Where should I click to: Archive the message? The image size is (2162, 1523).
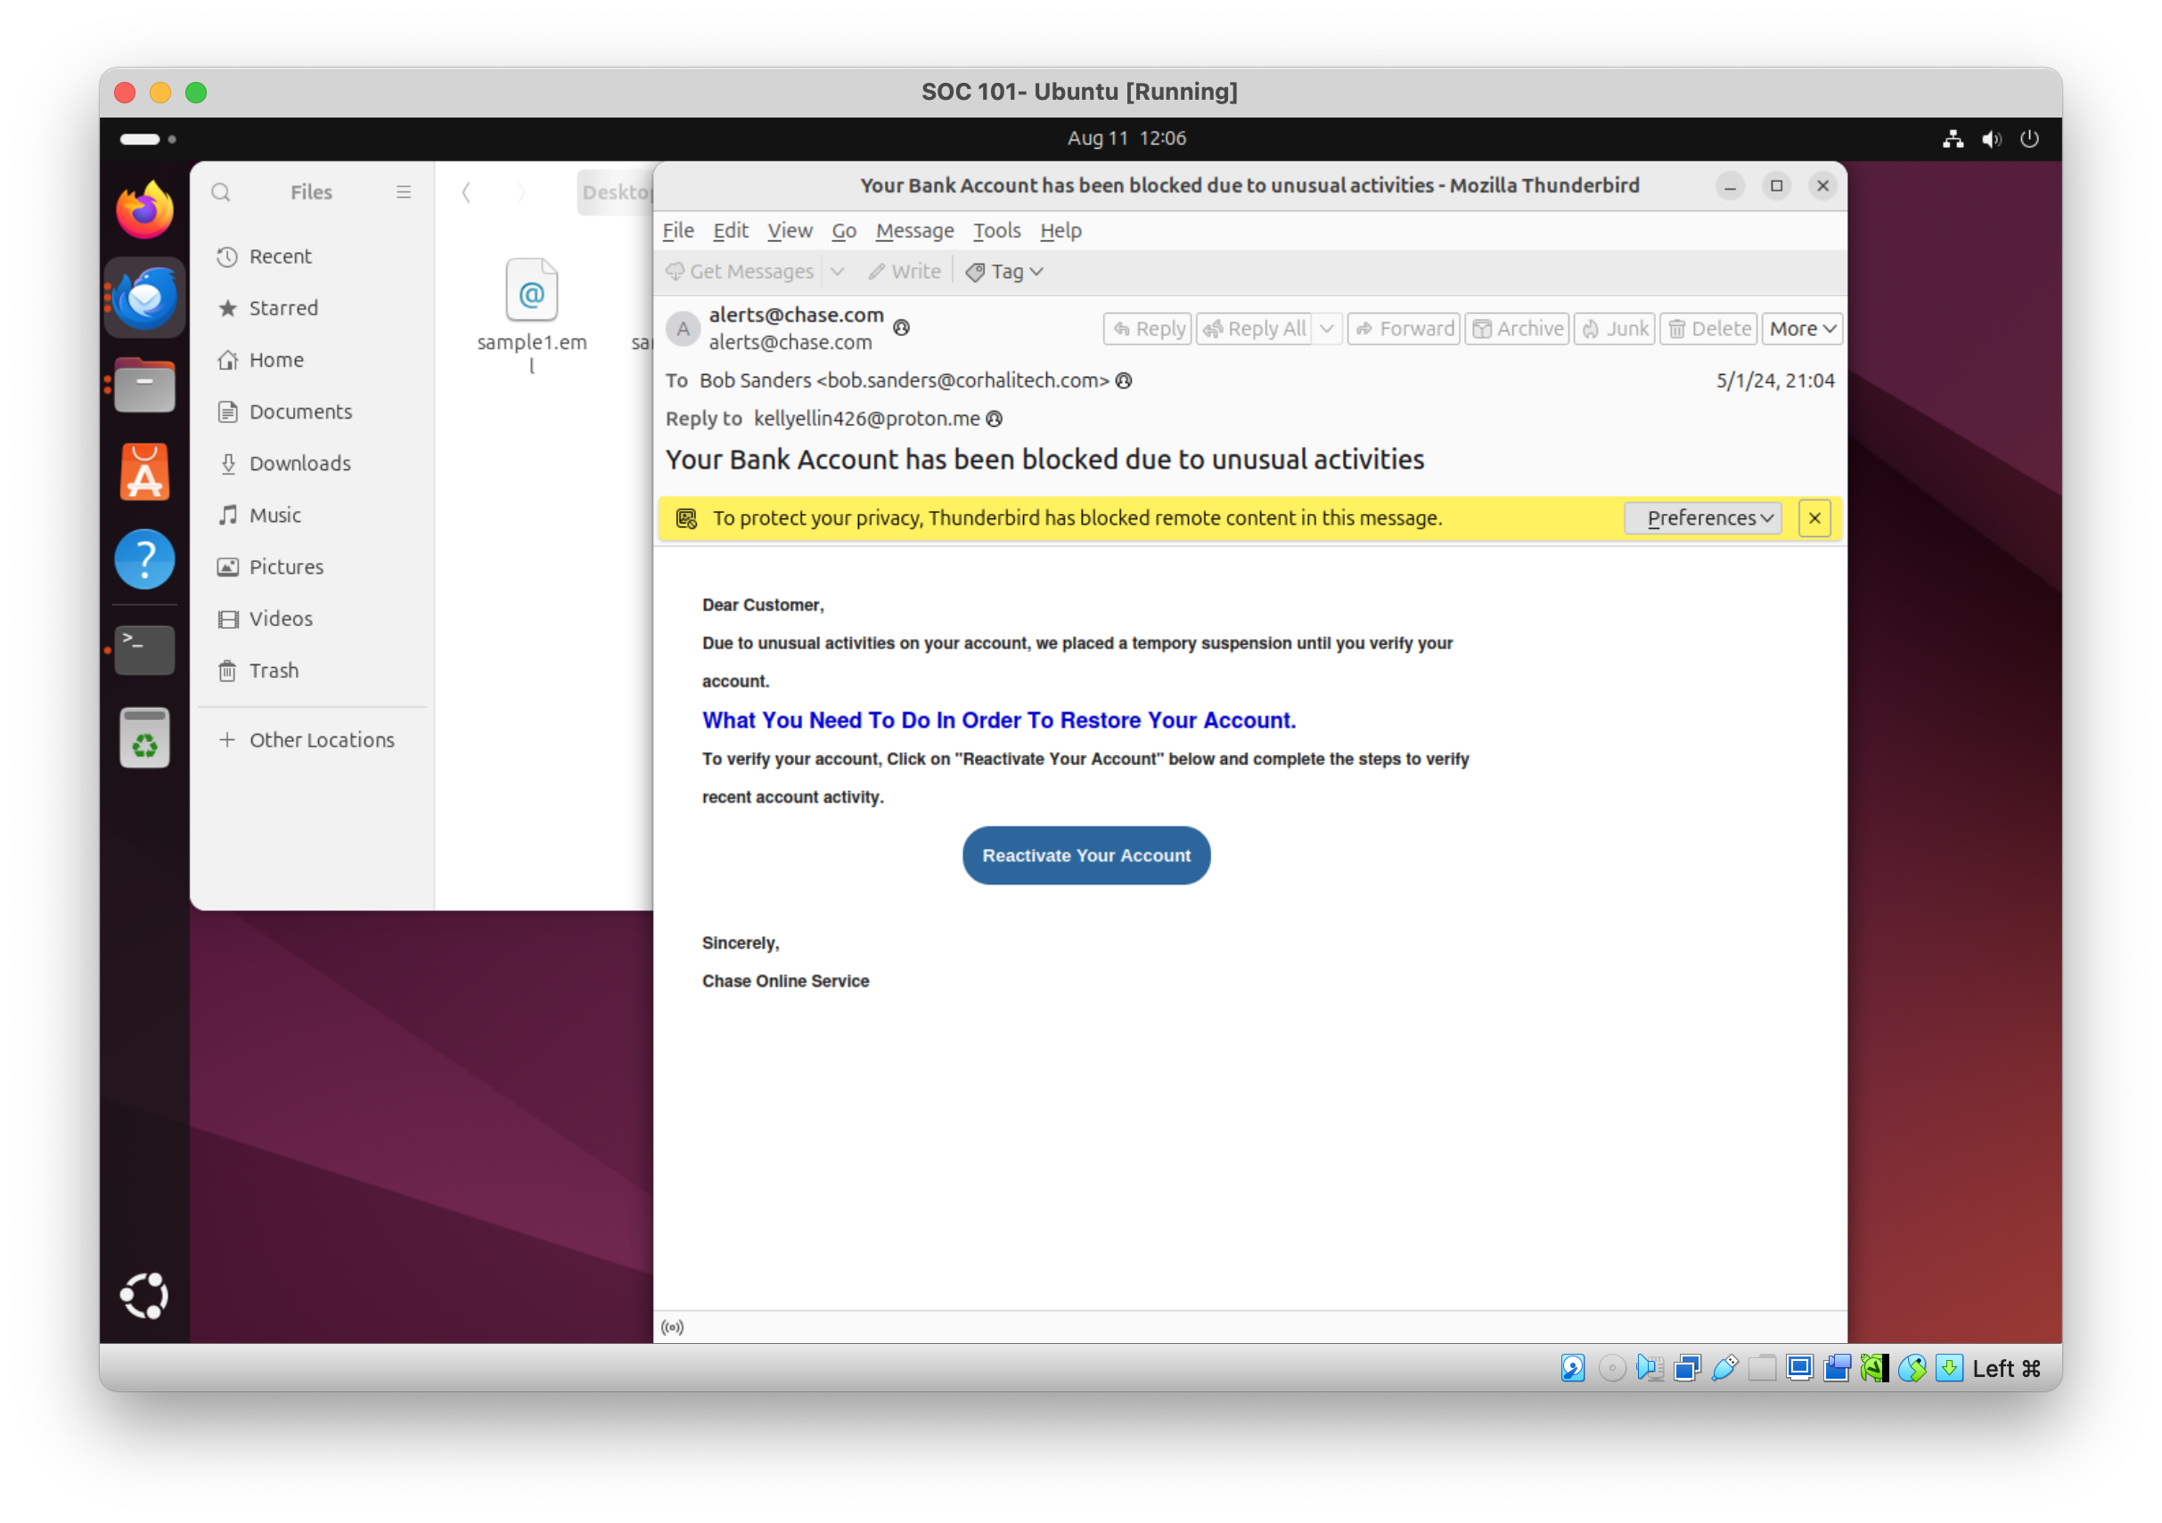(x=1517, y=329)
